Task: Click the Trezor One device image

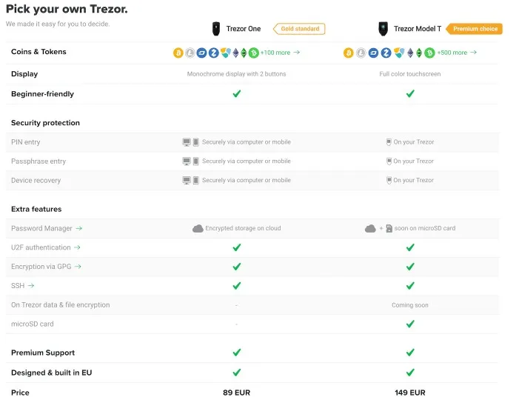Action: (215, 29)
